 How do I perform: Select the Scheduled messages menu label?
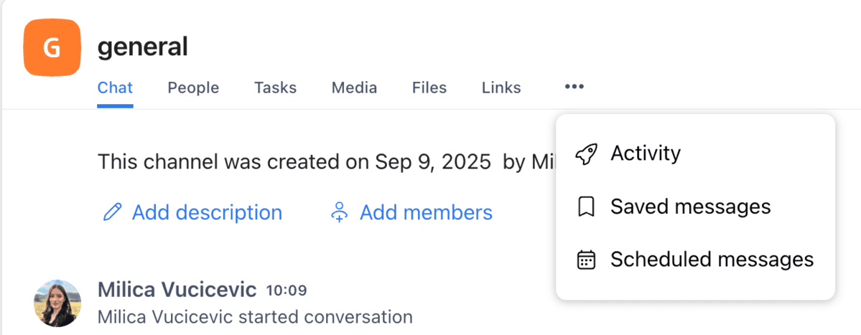click(x=712, y=260)
